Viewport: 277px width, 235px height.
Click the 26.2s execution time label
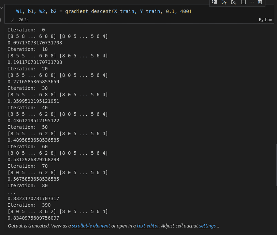[24, 20]
